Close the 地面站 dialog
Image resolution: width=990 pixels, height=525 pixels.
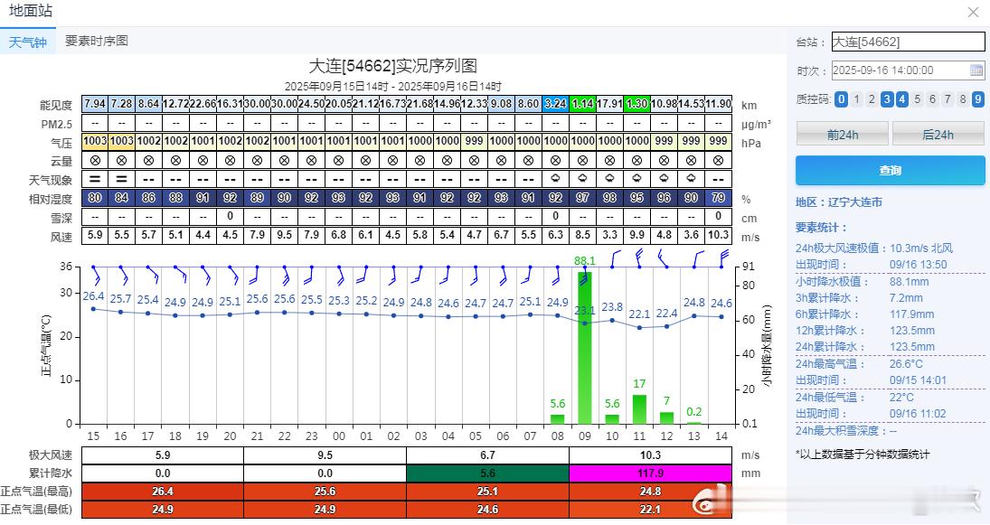tap(973, 12)
